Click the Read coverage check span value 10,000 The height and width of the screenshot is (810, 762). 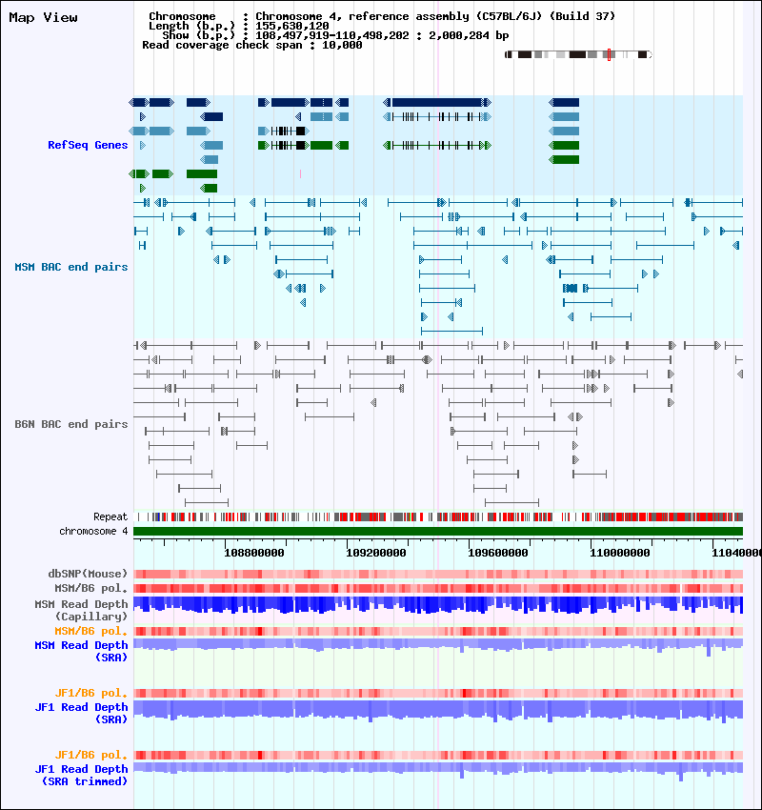(x=342, y=45)
